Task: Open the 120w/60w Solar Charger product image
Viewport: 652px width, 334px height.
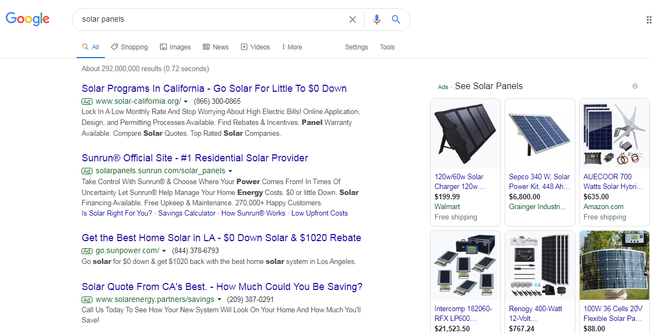Action: pyautogui.click(x=465, y=134)
